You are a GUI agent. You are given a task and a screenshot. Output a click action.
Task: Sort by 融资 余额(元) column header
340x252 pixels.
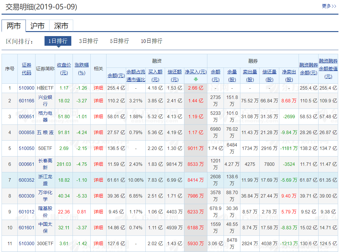(x=116, y=76)
